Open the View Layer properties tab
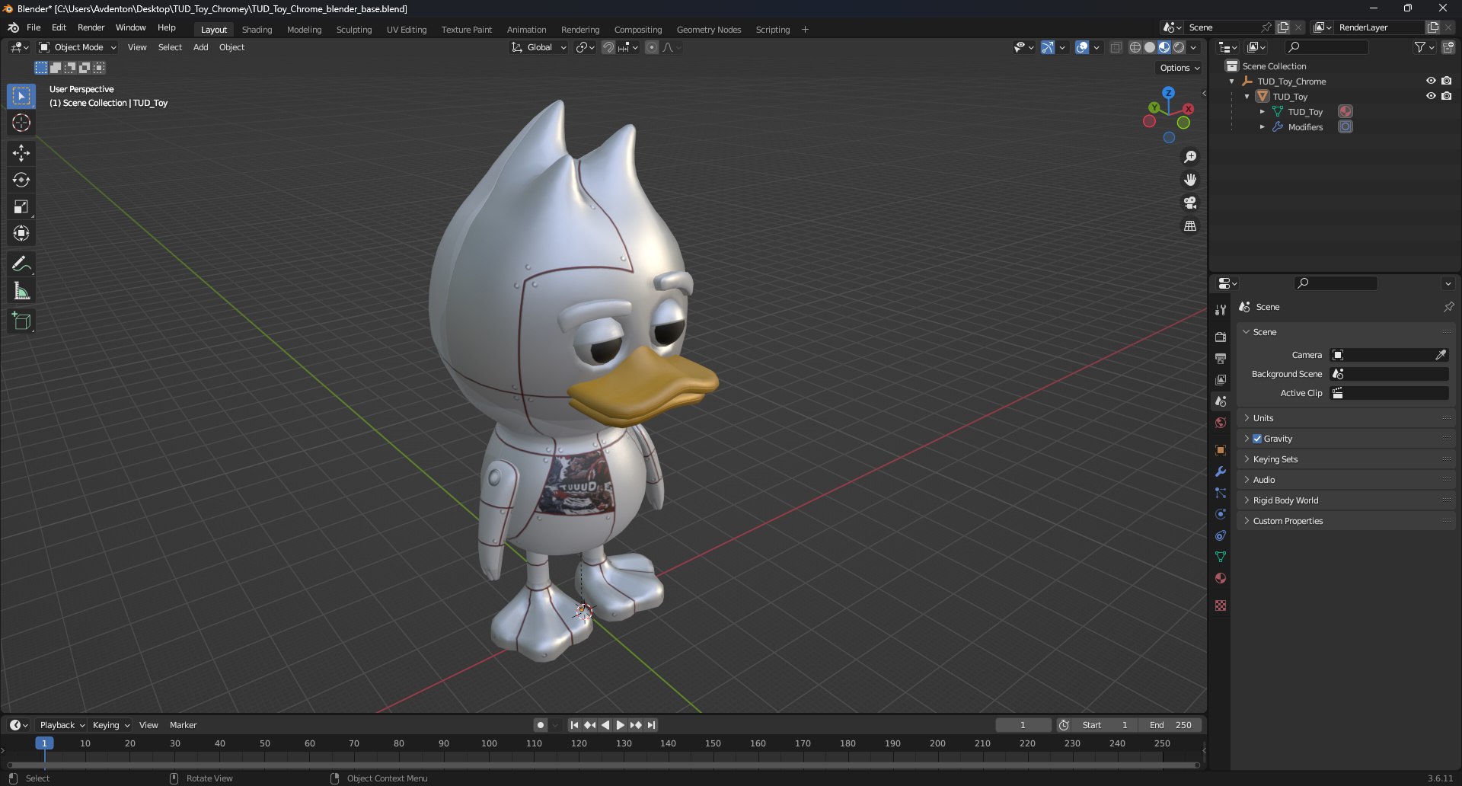The width and height of the screenshot is (1462, 786). point(1221,379)
